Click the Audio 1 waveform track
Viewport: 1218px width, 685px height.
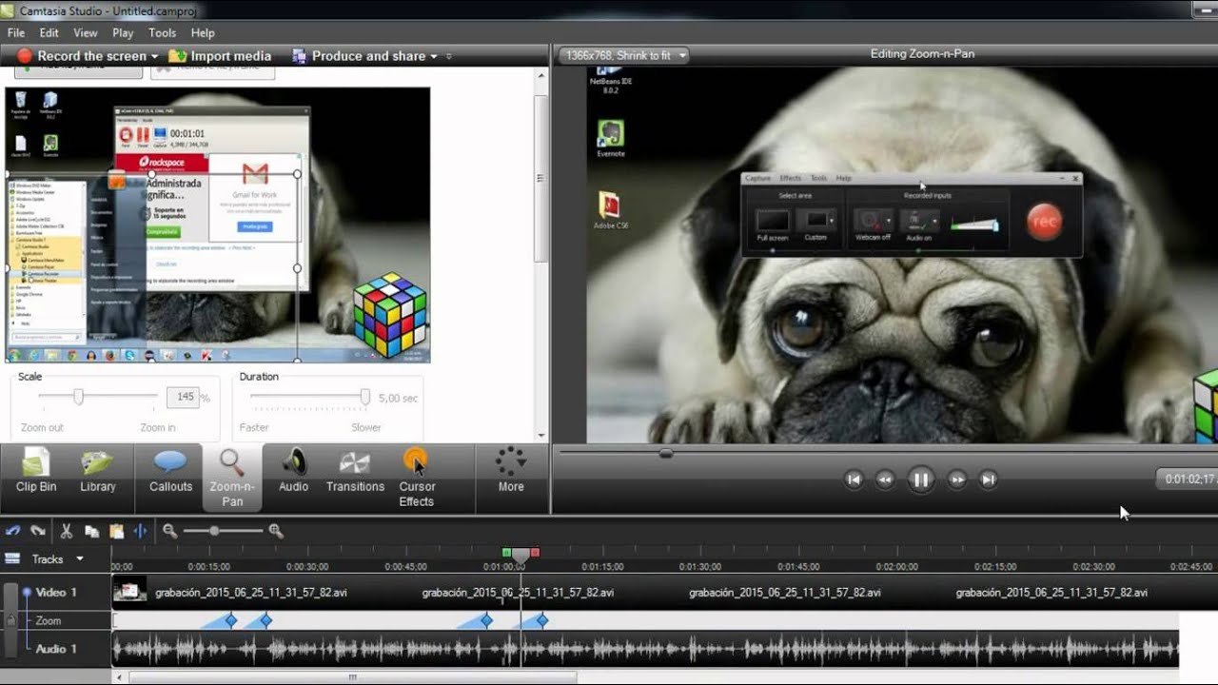click(645, 649)
